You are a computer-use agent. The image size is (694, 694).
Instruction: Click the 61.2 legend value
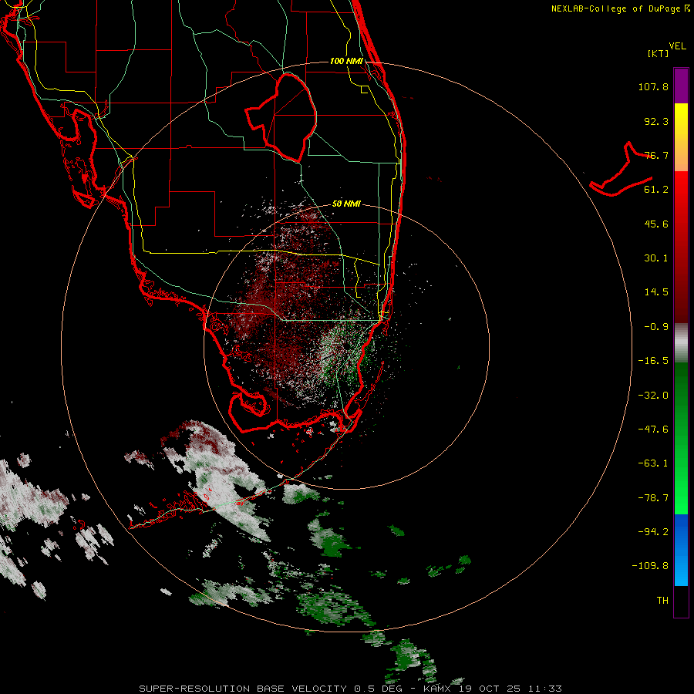[656, 190]
